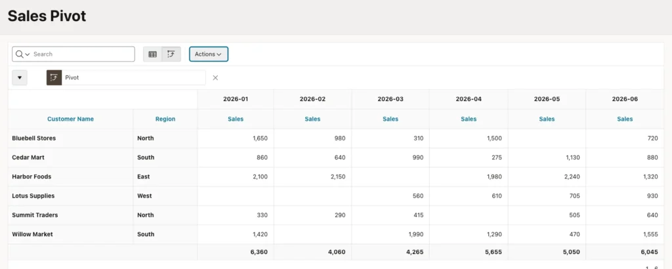Click the brown Pivot icon in settings
672x269 pixels.
pyautogui.click(x=54, y=78)
